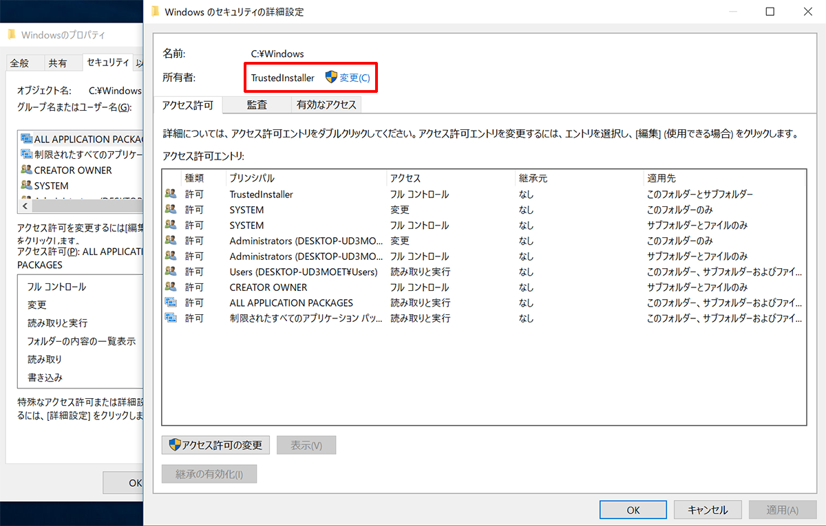Click the user icon of the SYSTEM 変更 row

click(x=171, y=210)
